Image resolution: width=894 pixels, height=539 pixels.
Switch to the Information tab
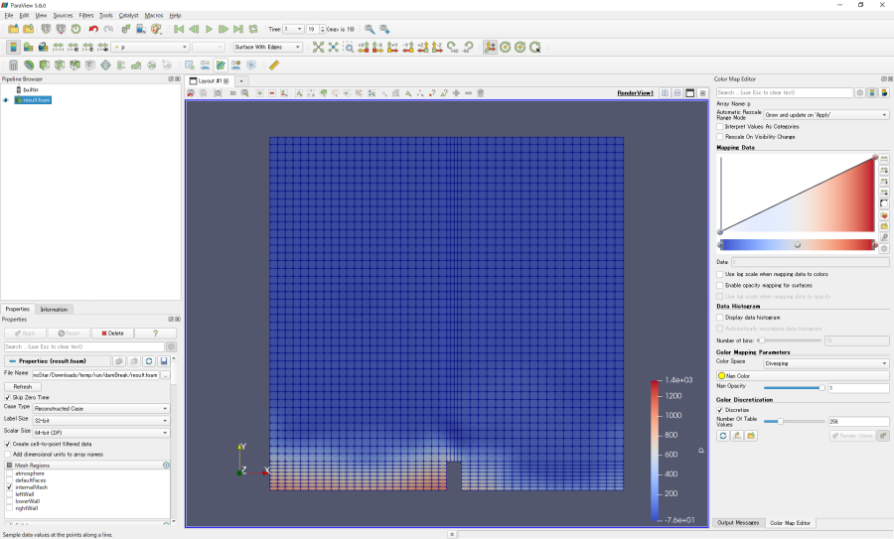pyautogui.click(x=54, y=310)
